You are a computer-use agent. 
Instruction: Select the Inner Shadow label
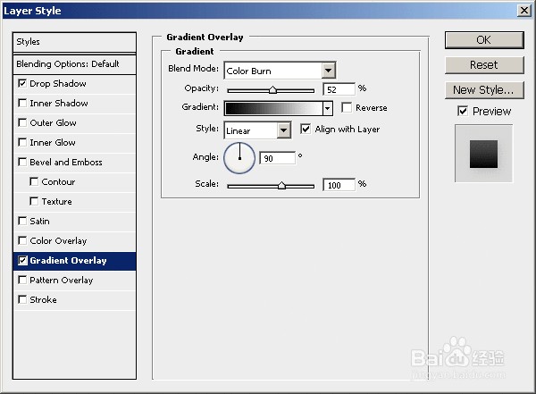59,103
